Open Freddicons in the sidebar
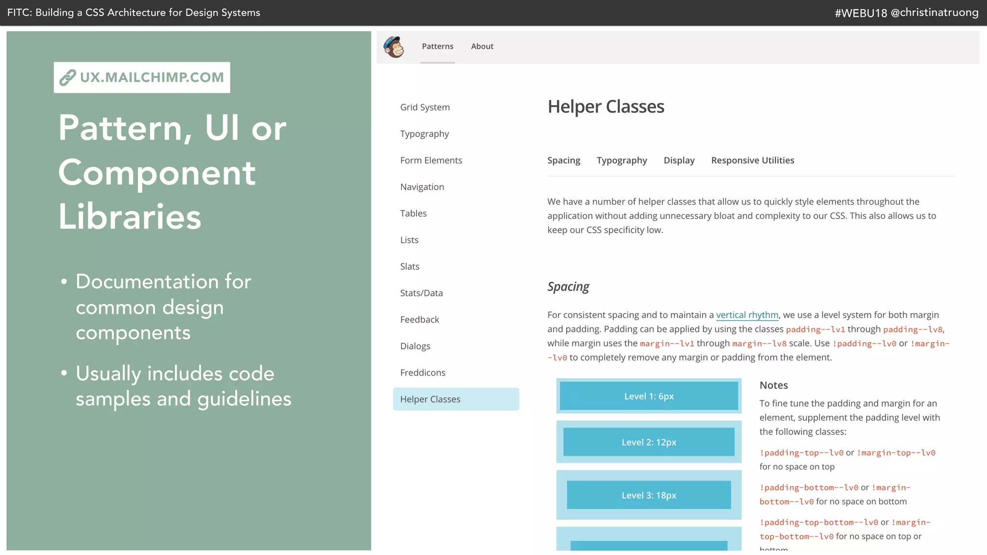 pos(423,372)
